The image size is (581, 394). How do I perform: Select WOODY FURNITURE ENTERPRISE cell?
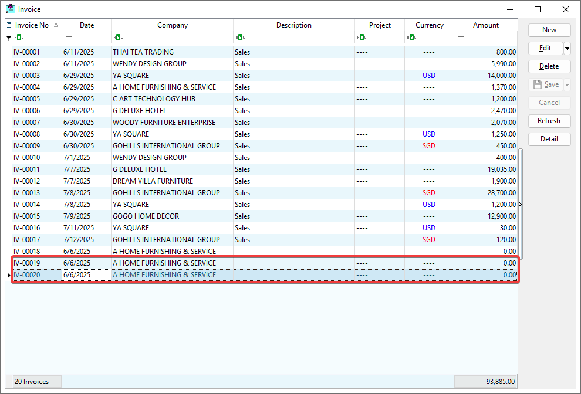pos(164,123)
